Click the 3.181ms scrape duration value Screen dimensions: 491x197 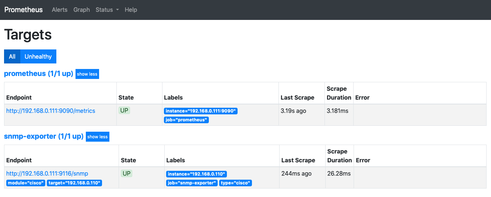(x=337, y=111)
